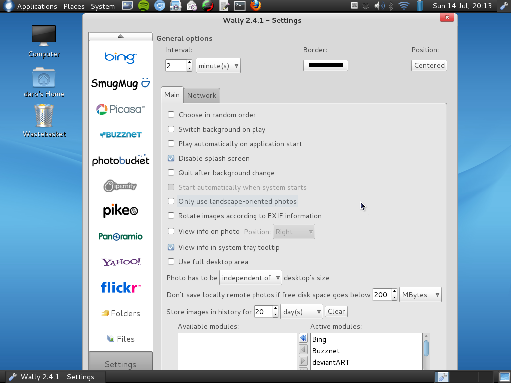Image resolution: width=511 pixels, height=383 pixels.
Task: Open the Files section in sidebar
Action: click(120, 339)
